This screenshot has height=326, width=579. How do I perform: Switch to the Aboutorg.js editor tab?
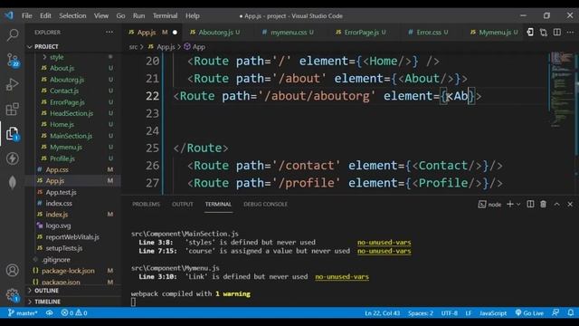click(215, 33)
